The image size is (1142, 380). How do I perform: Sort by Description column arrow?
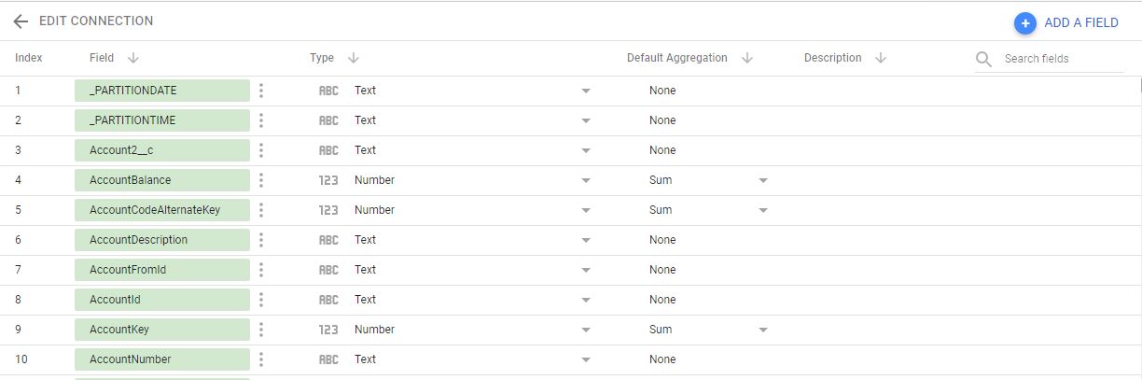tap(880, 58)
